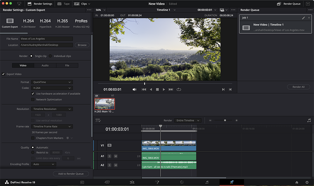Viewport: 314px width, 186px height.
Task: Open the Format dropdown
Action: pos(52,82)
